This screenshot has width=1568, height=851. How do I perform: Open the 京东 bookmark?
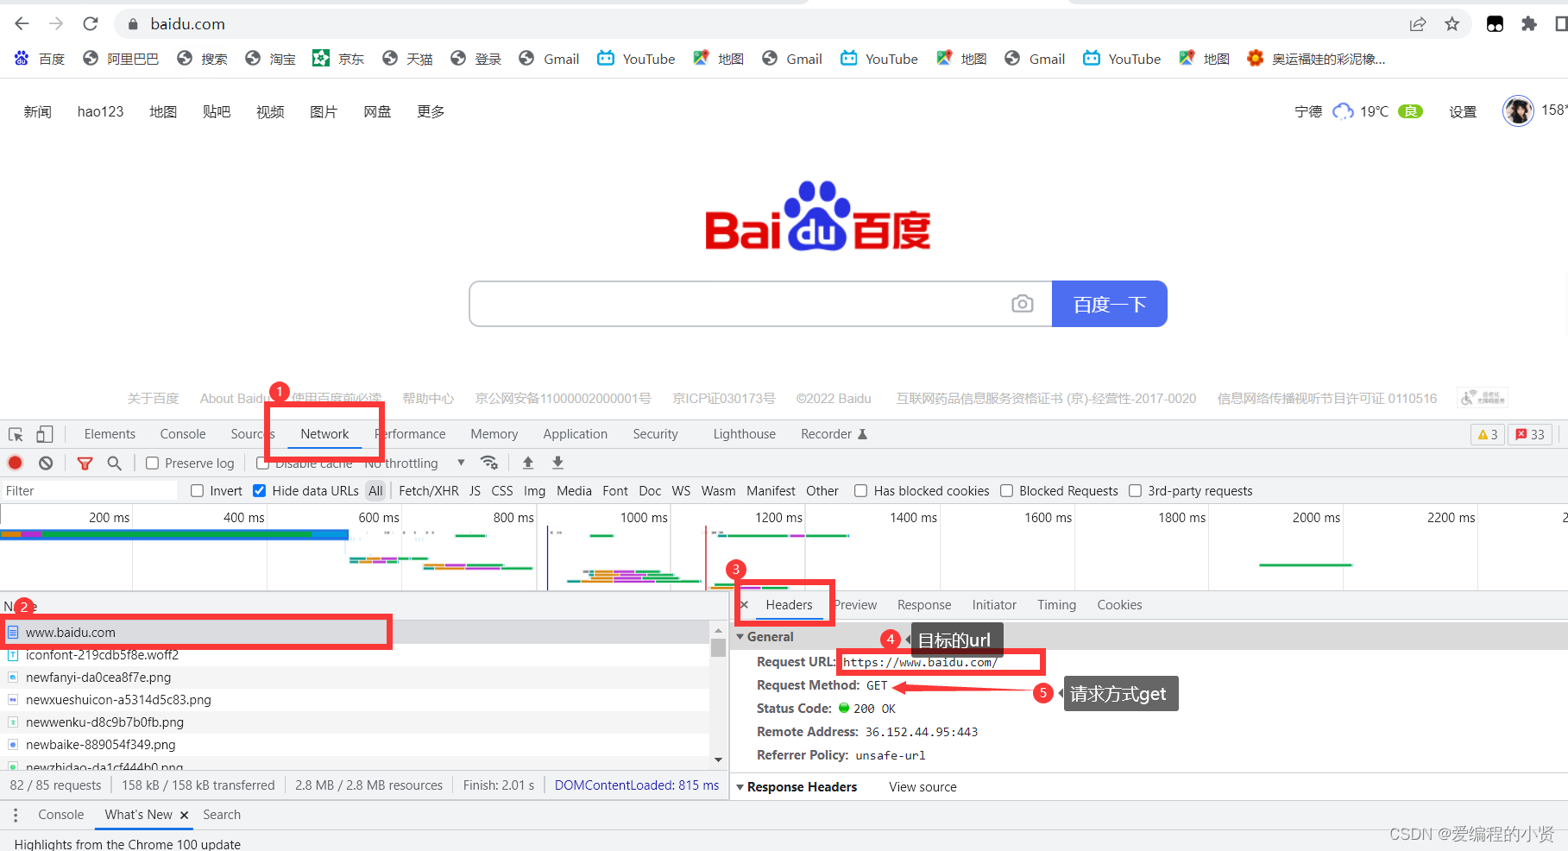coord(337,59)
